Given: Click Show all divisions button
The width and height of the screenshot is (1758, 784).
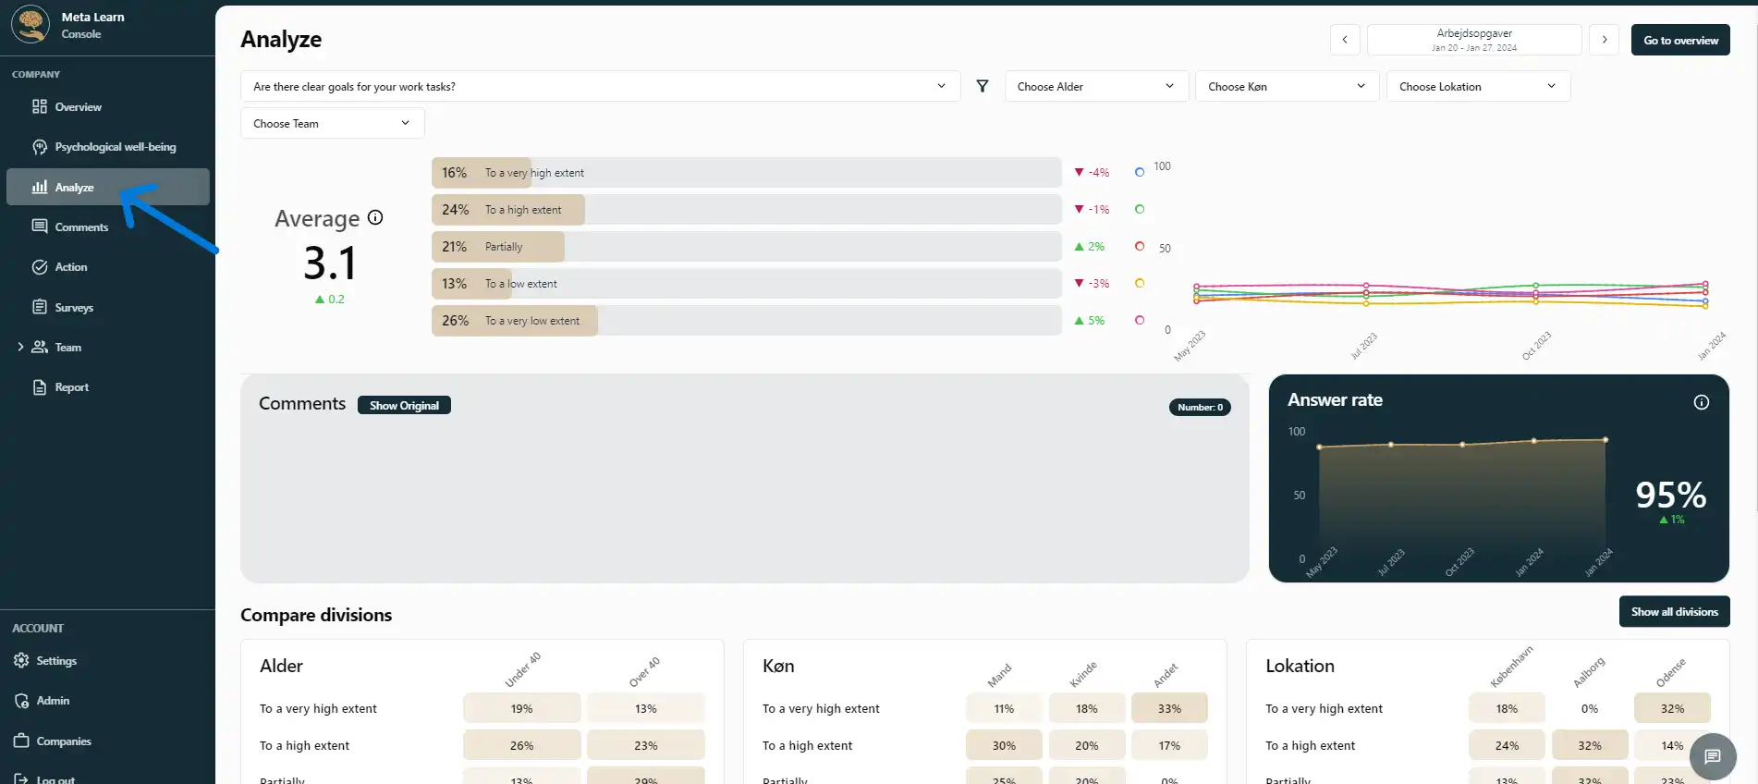Looking at the screenshot, I should pos(1674,611).
